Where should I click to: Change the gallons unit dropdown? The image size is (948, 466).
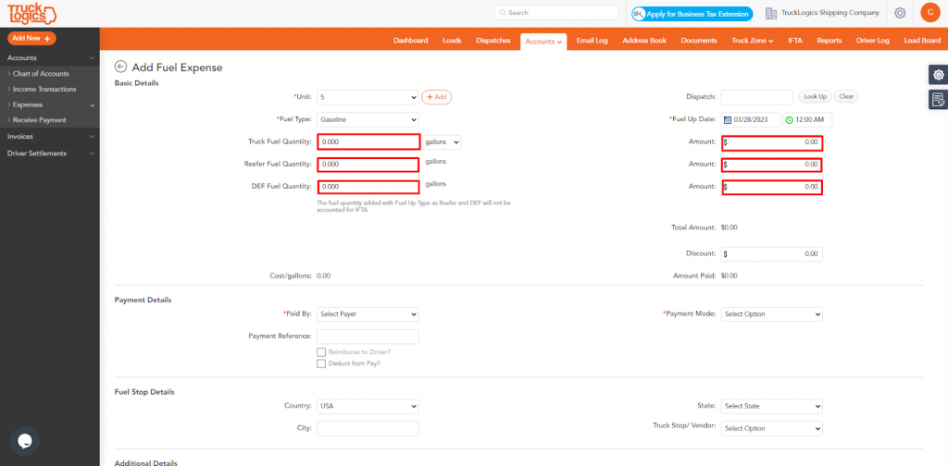(x=442, y=141)
